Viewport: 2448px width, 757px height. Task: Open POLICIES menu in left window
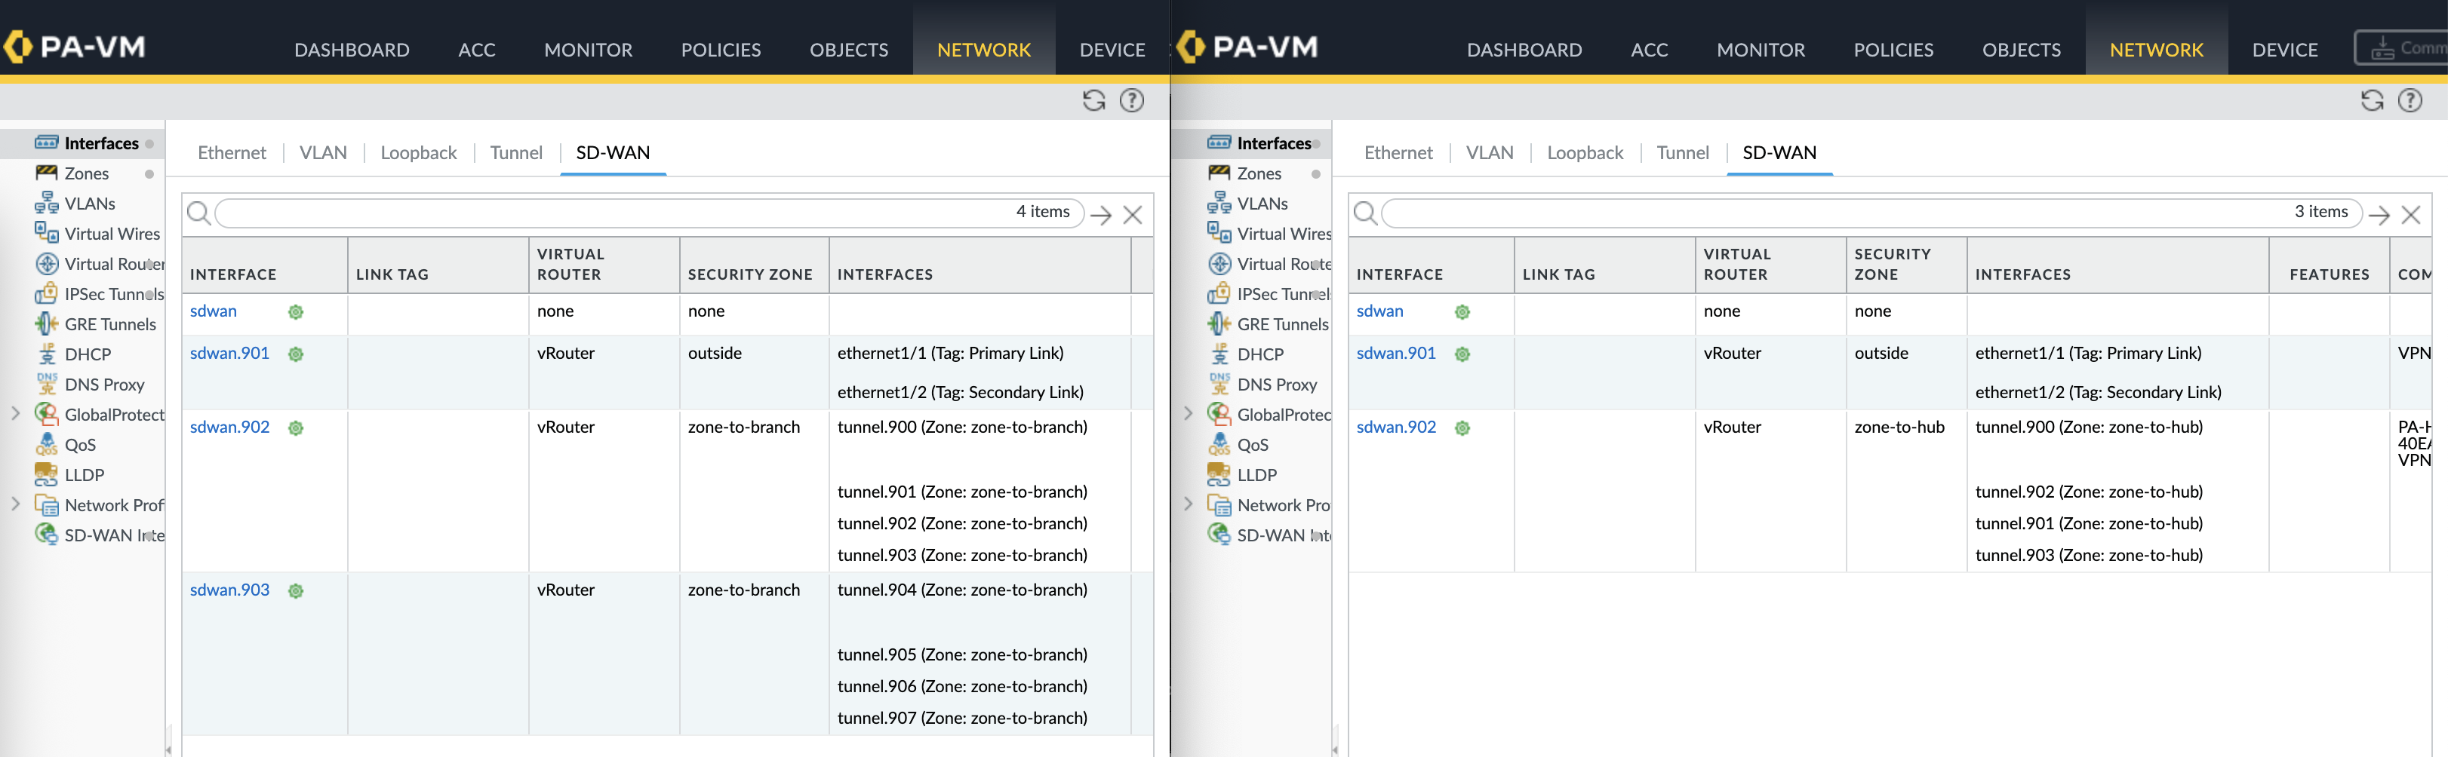(721, 50)
